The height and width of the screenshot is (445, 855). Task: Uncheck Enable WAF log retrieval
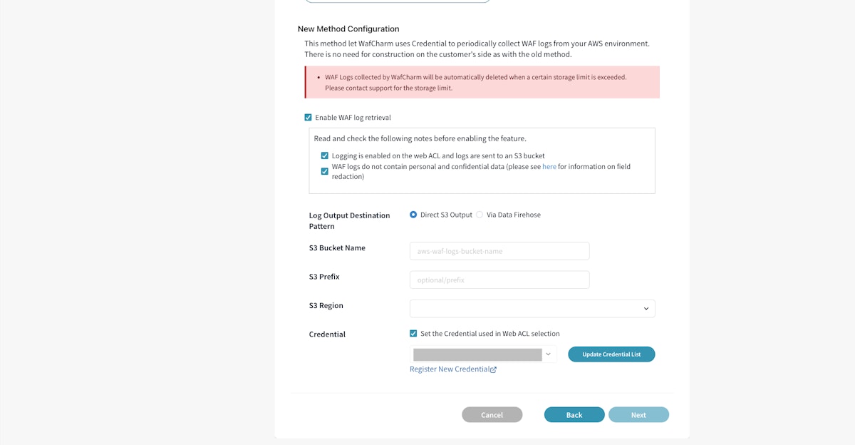[x=308, y=118]
